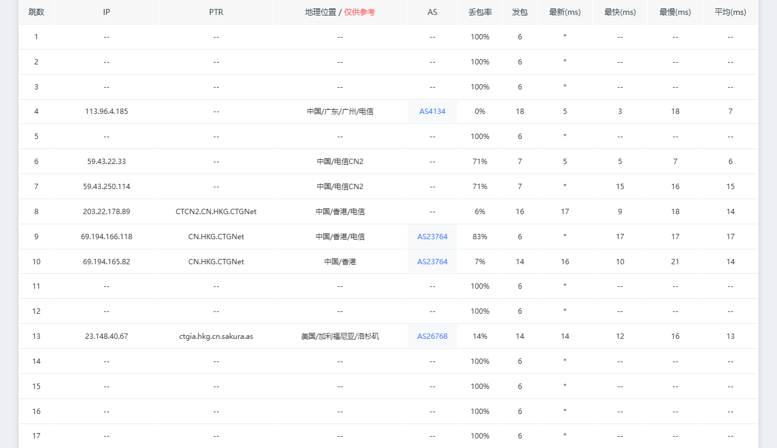
Task: Click the 中国/广东/广州/电信 location cell
Action: point(340,112)
